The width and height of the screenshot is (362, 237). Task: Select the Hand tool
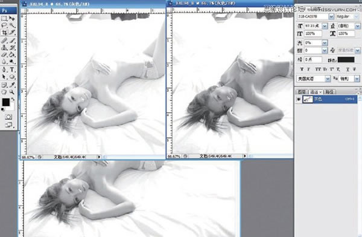click(x=4, y=92)
